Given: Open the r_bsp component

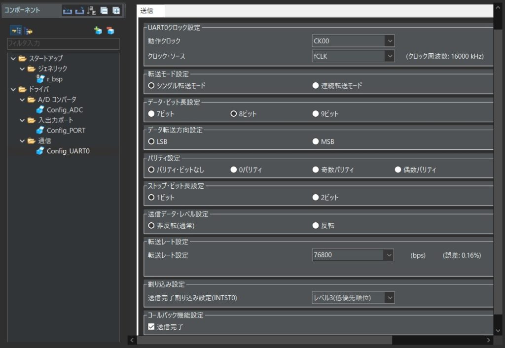Looking at the screenshot, I should (54, 79).
